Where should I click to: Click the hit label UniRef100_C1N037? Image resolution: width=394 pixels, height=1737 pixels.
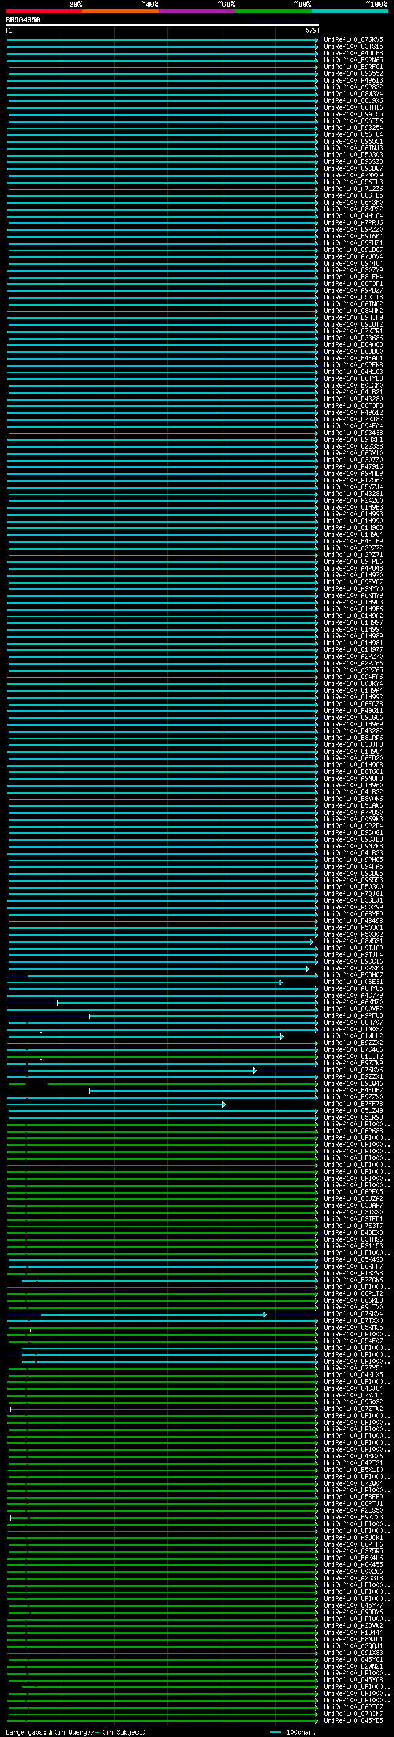tap(353, 1030)
